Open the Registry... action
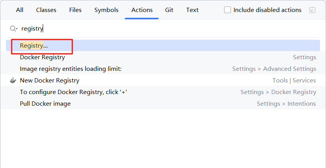Viewport: 326px width, 168px height. click(34, 46)
